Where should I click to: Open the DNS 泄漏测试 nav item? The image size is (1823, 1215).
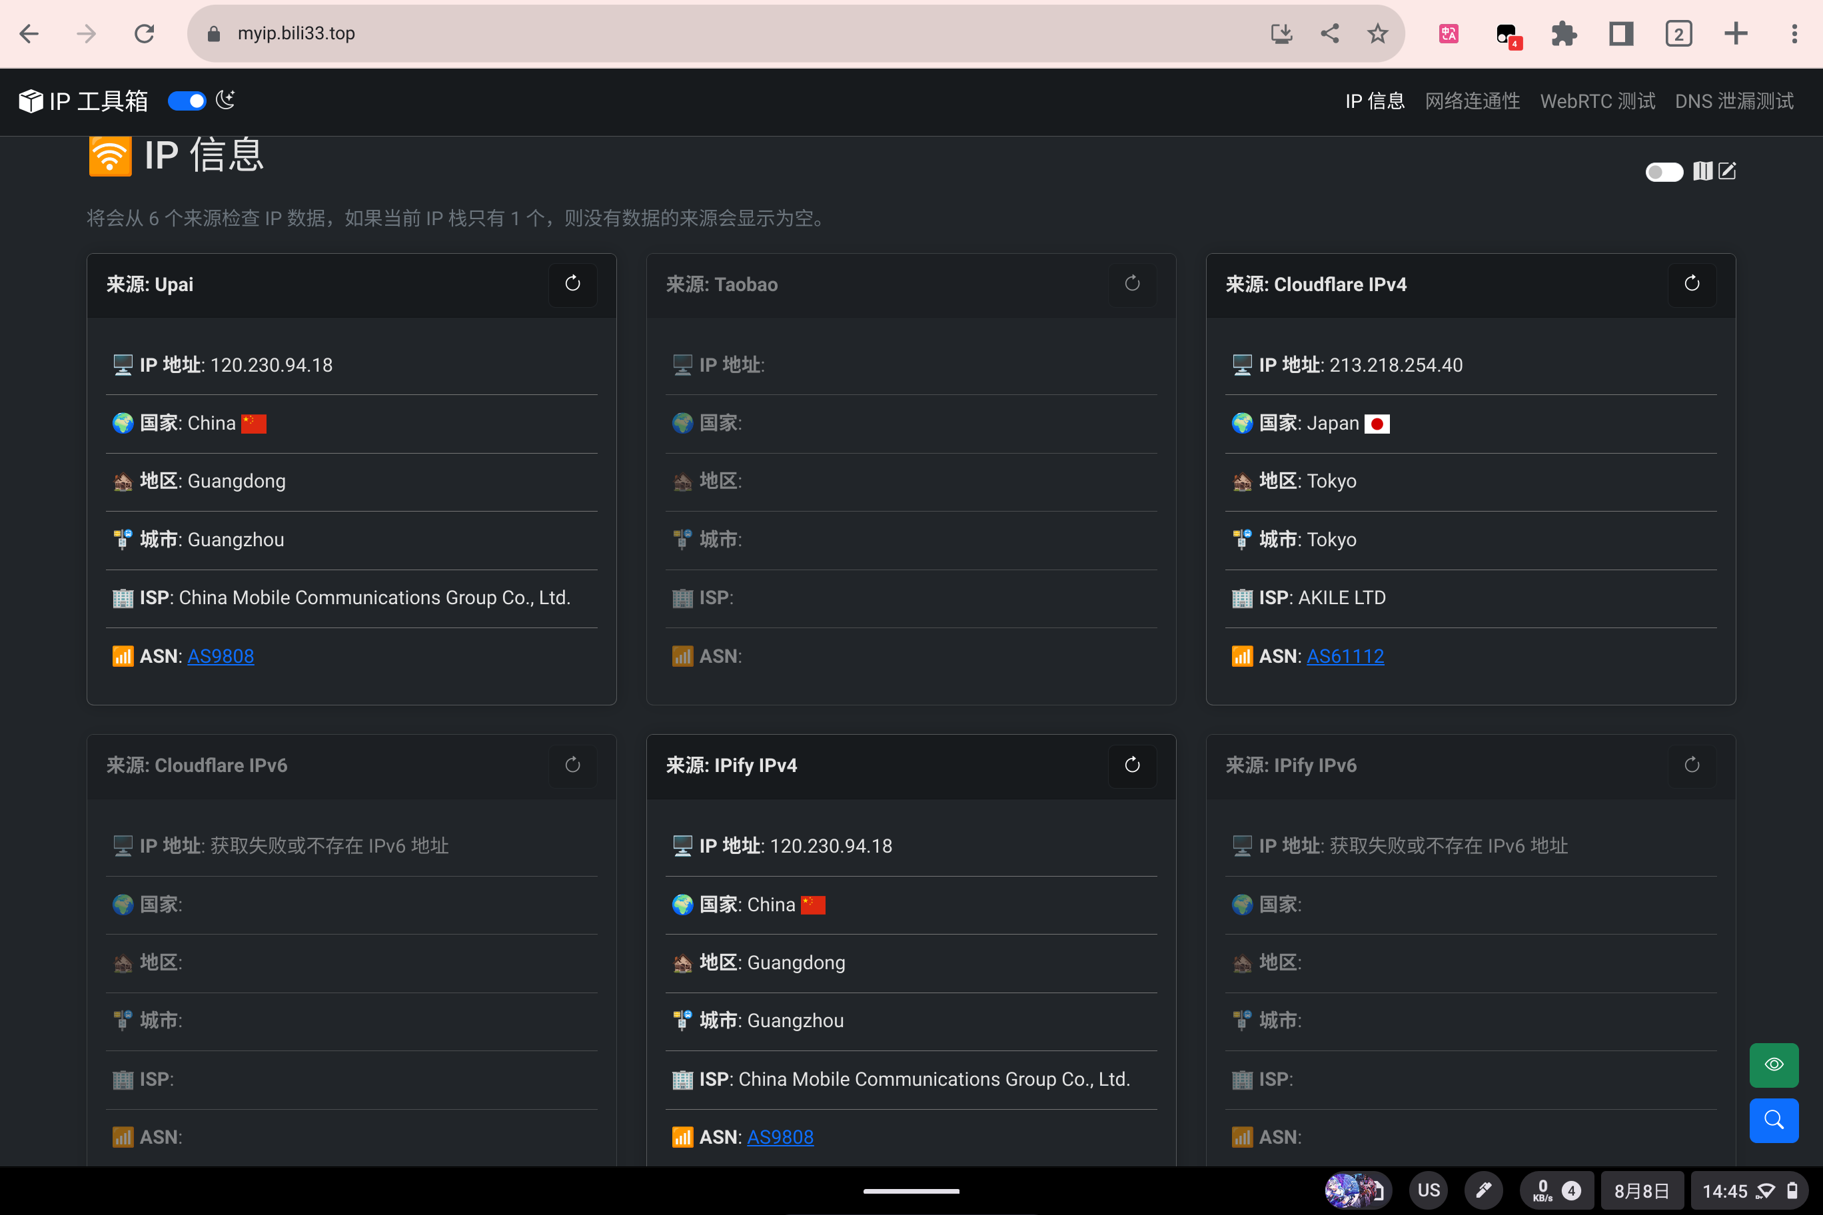point(1734,101)
